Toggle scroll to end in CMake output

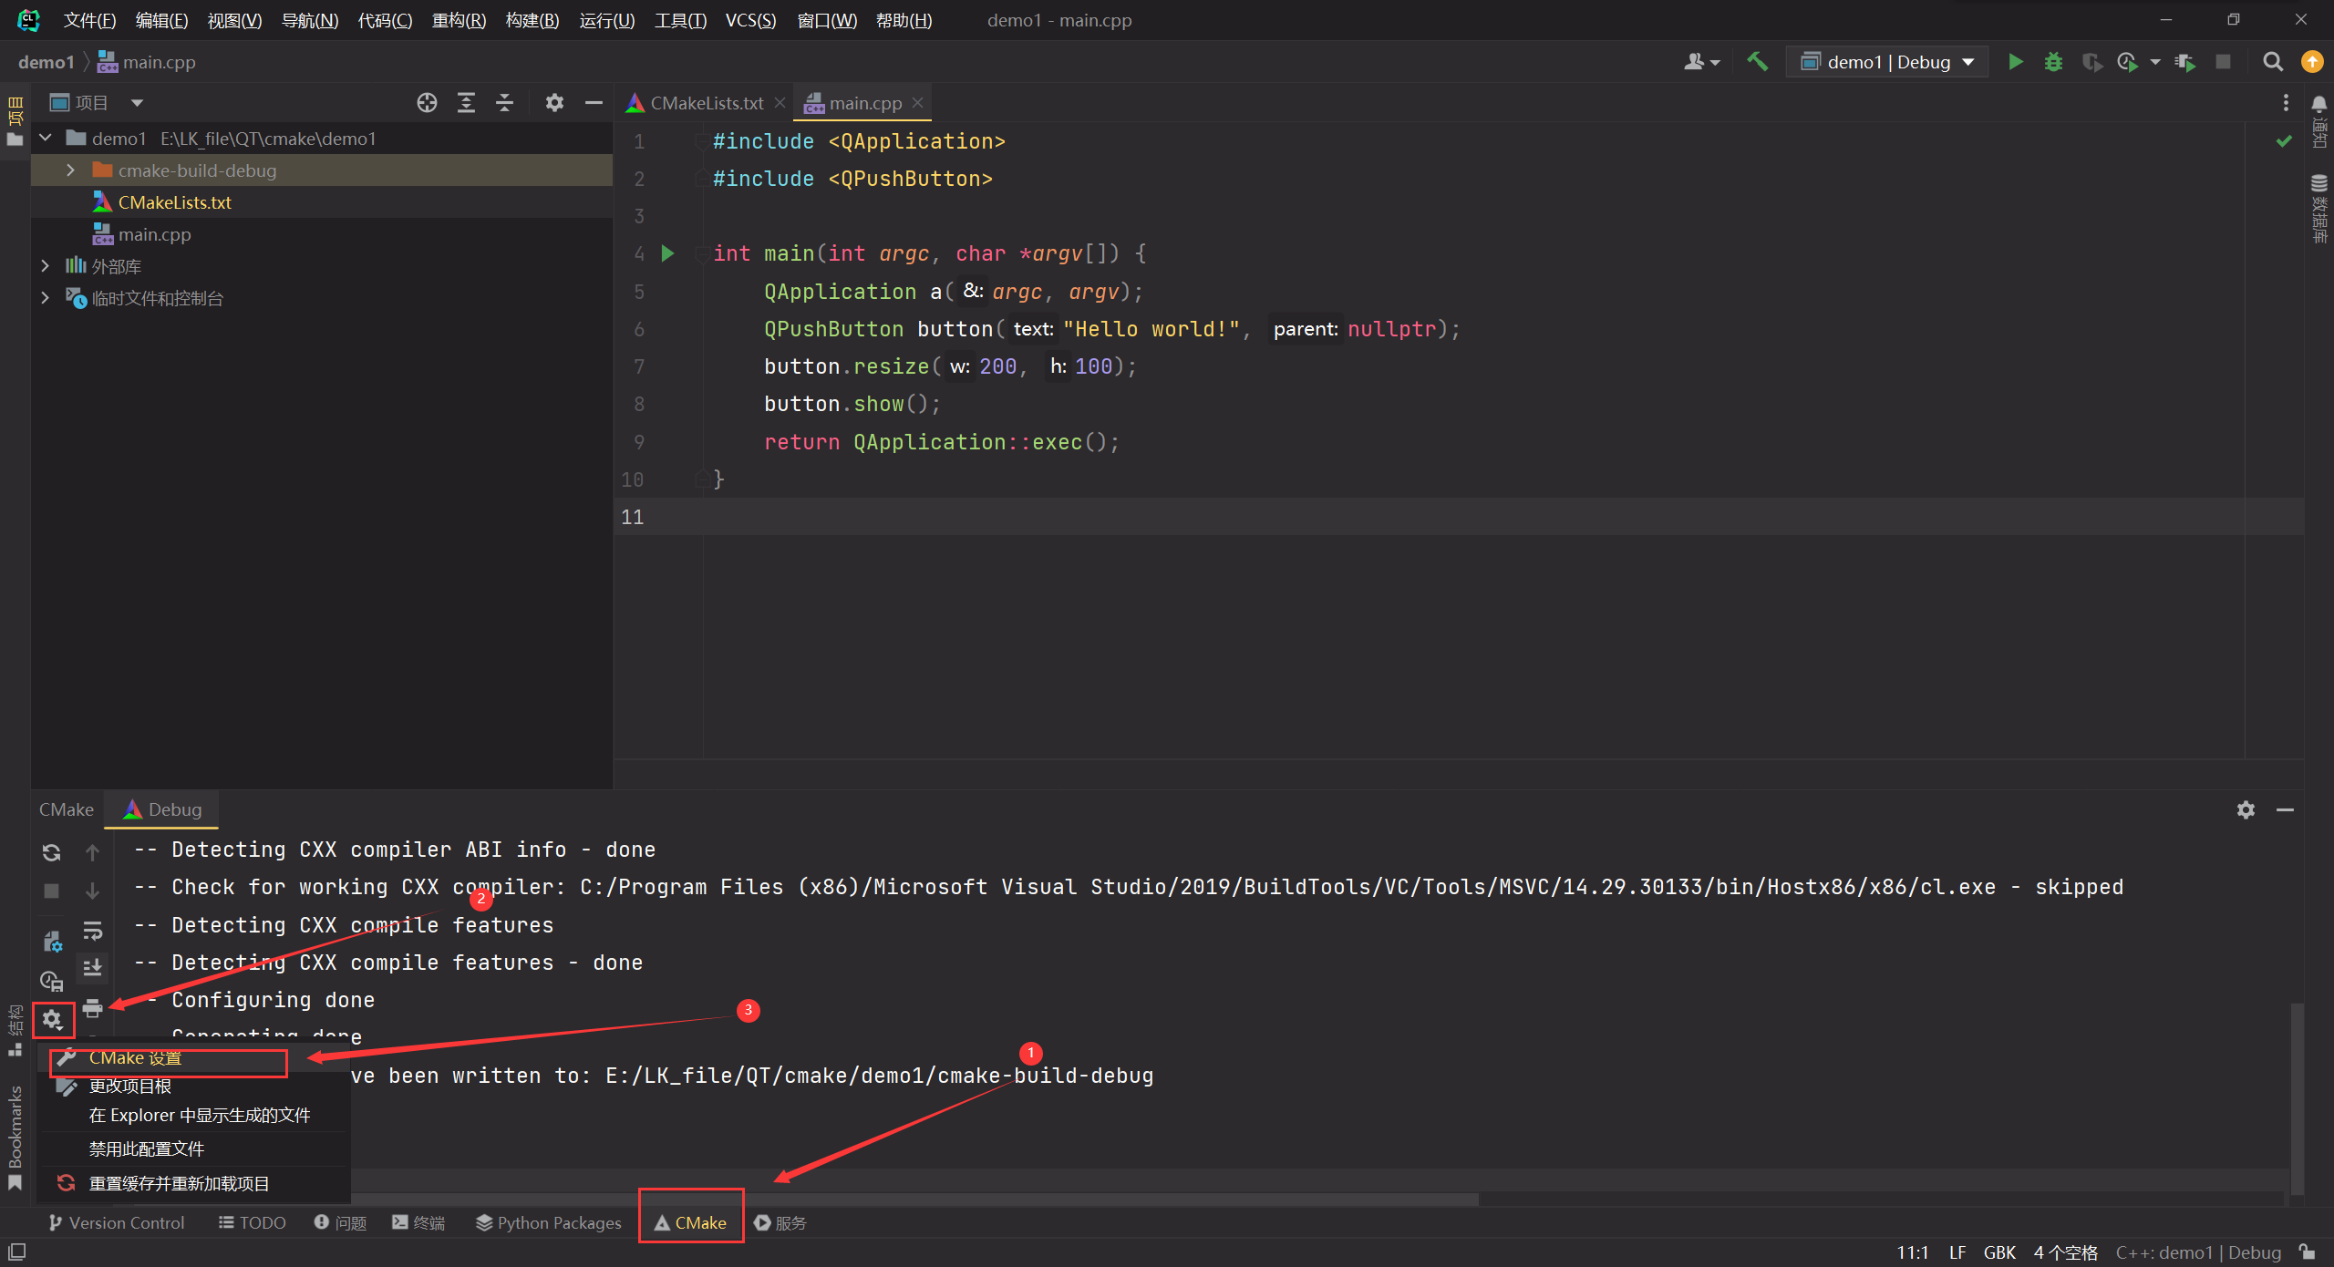tap(92, 968)
